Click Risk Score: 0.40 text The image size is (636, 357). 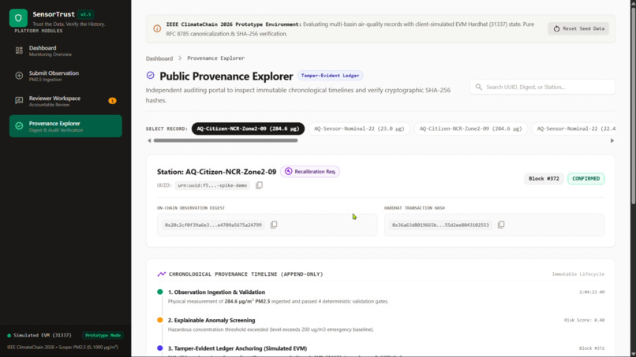[x=584, y=320]
